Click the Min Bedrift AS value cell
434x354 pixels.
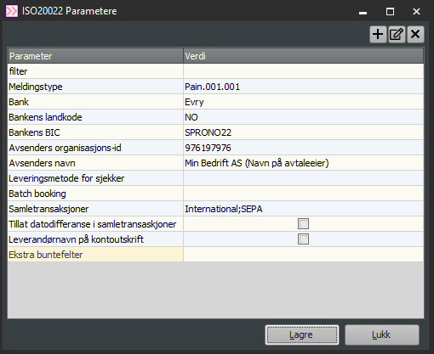303,163
